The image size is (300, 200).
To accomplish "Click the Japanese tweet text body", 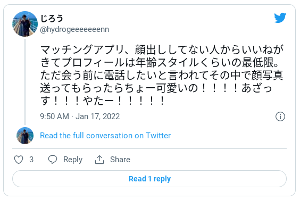I will (x=162, y=75).
